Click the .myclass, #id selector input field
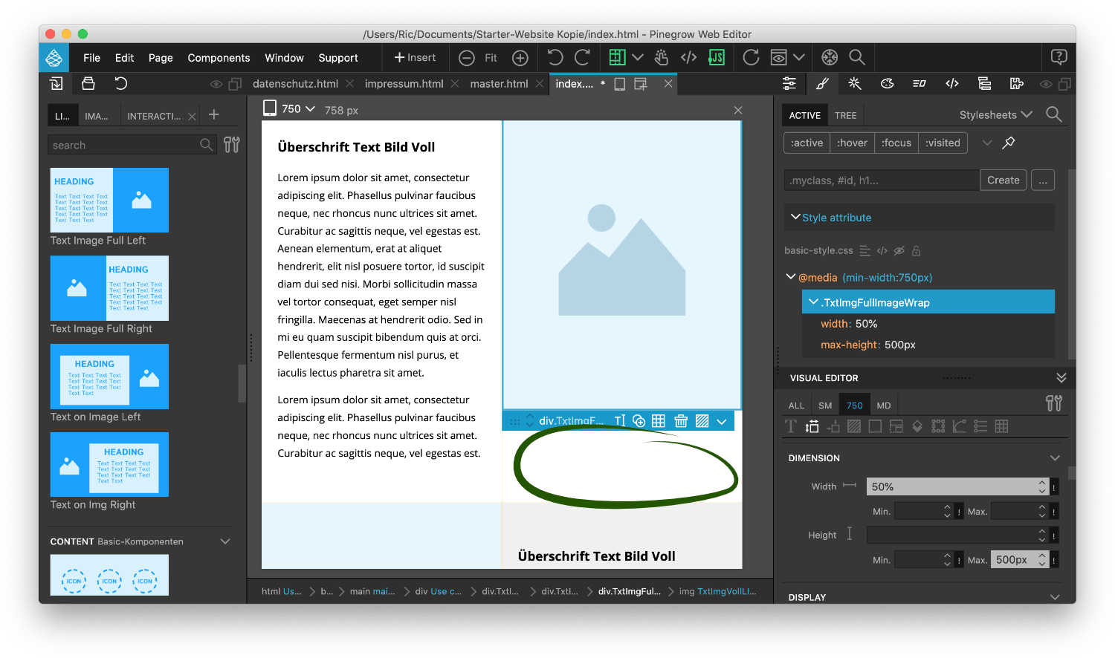This screenshot has width=1115, height=658. coord(882,180)
